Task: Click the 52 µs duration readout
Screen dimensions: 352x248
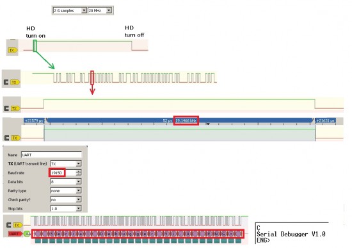Action: coord(168,120)
